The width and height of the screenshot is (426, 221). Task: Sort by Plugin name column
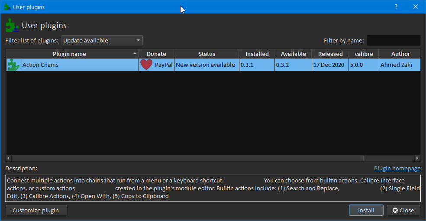click(72, 54)
